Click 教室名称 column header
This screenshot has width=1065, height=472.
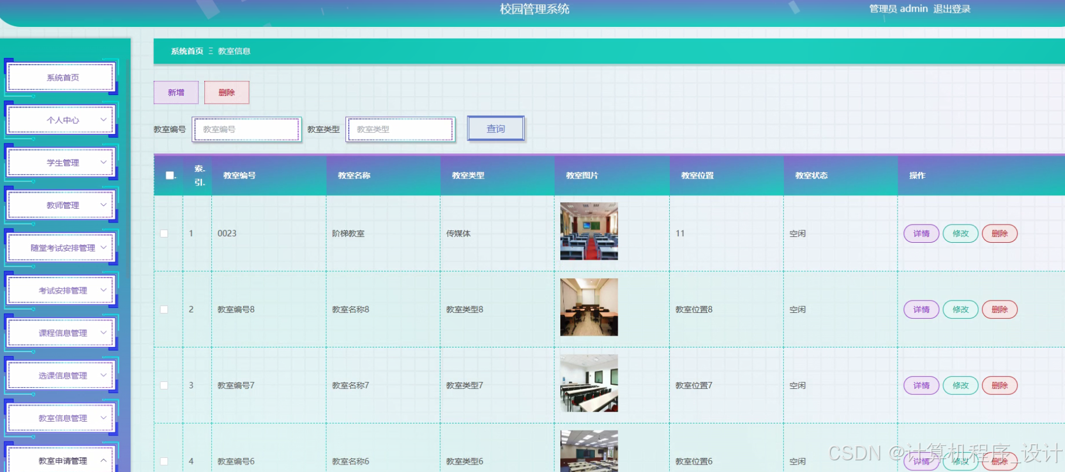coord(354,175)
